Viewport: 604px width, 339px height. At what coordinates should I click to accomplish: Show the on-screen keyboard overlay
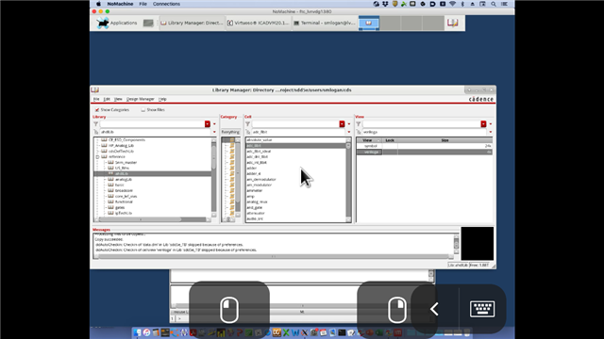click(x=482, y=309)
